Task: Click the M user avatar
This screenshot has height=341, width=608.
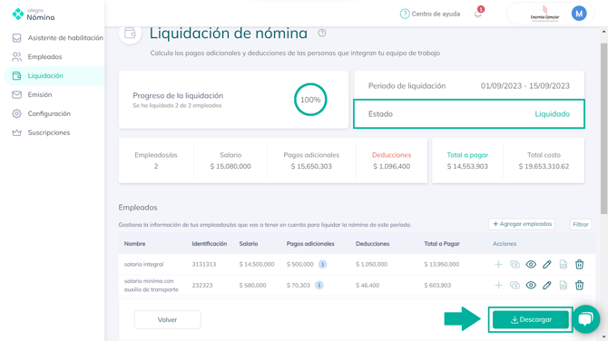Action: [x=579, y=14]
